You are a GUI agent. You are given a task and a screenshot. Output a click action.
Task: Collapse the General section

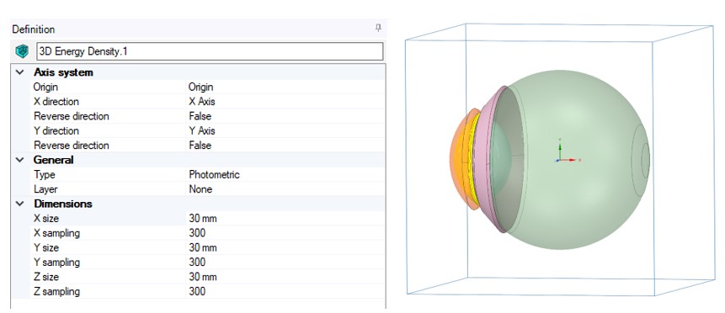click(x=20, y=160)
